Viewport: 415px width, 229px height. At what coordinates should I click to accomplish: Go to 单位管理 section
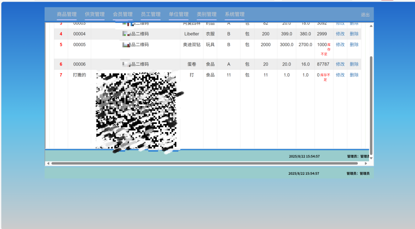[x=179, y=14]
